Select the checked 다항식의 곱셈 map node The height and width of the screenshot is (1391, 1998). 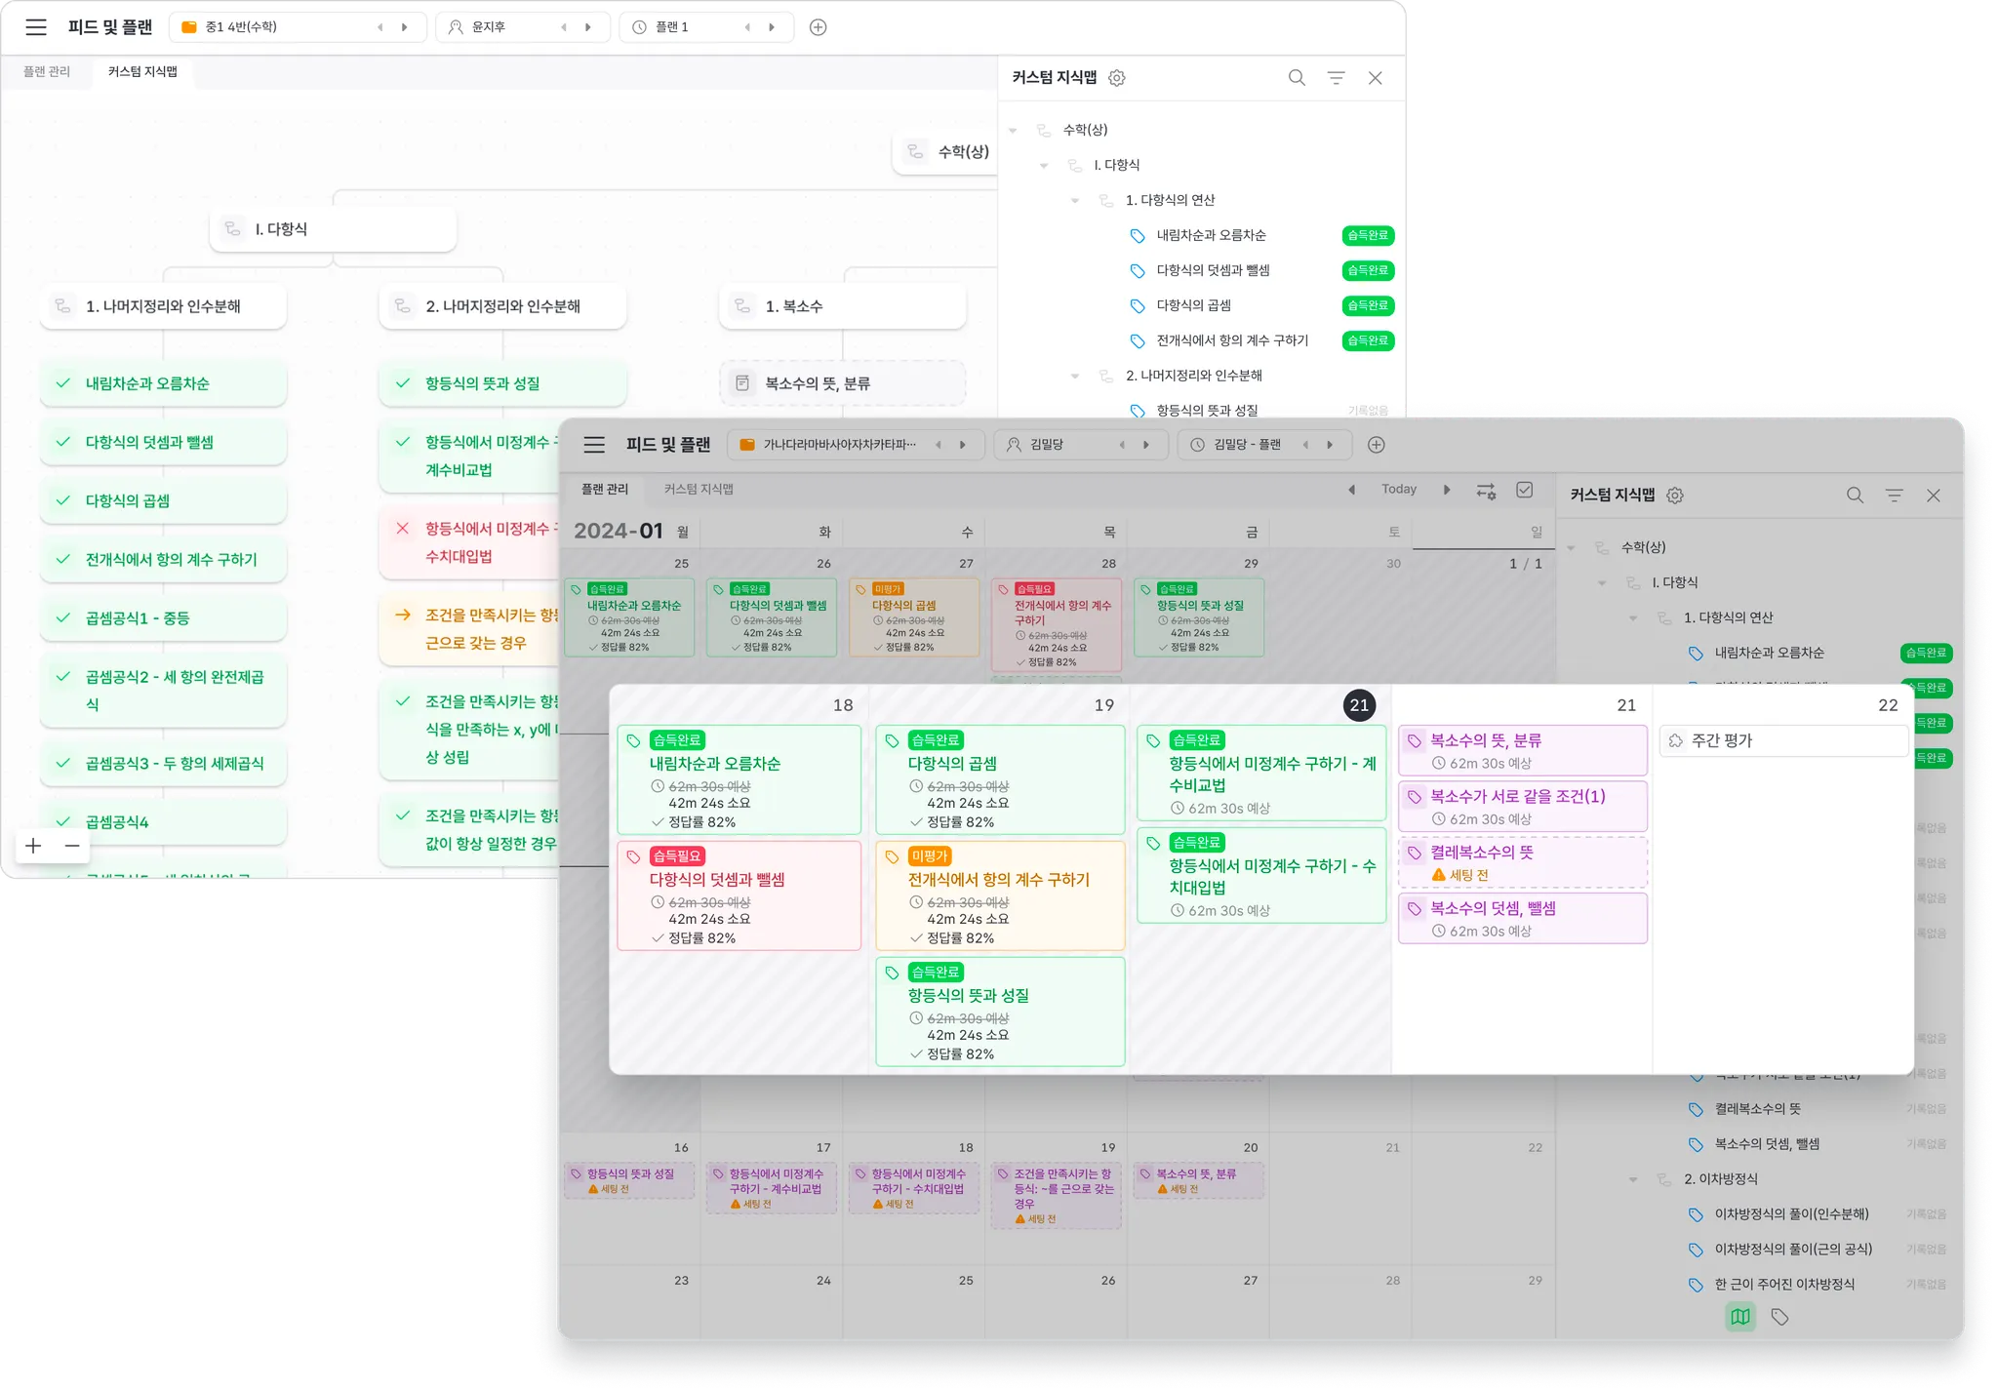(163, 500)
